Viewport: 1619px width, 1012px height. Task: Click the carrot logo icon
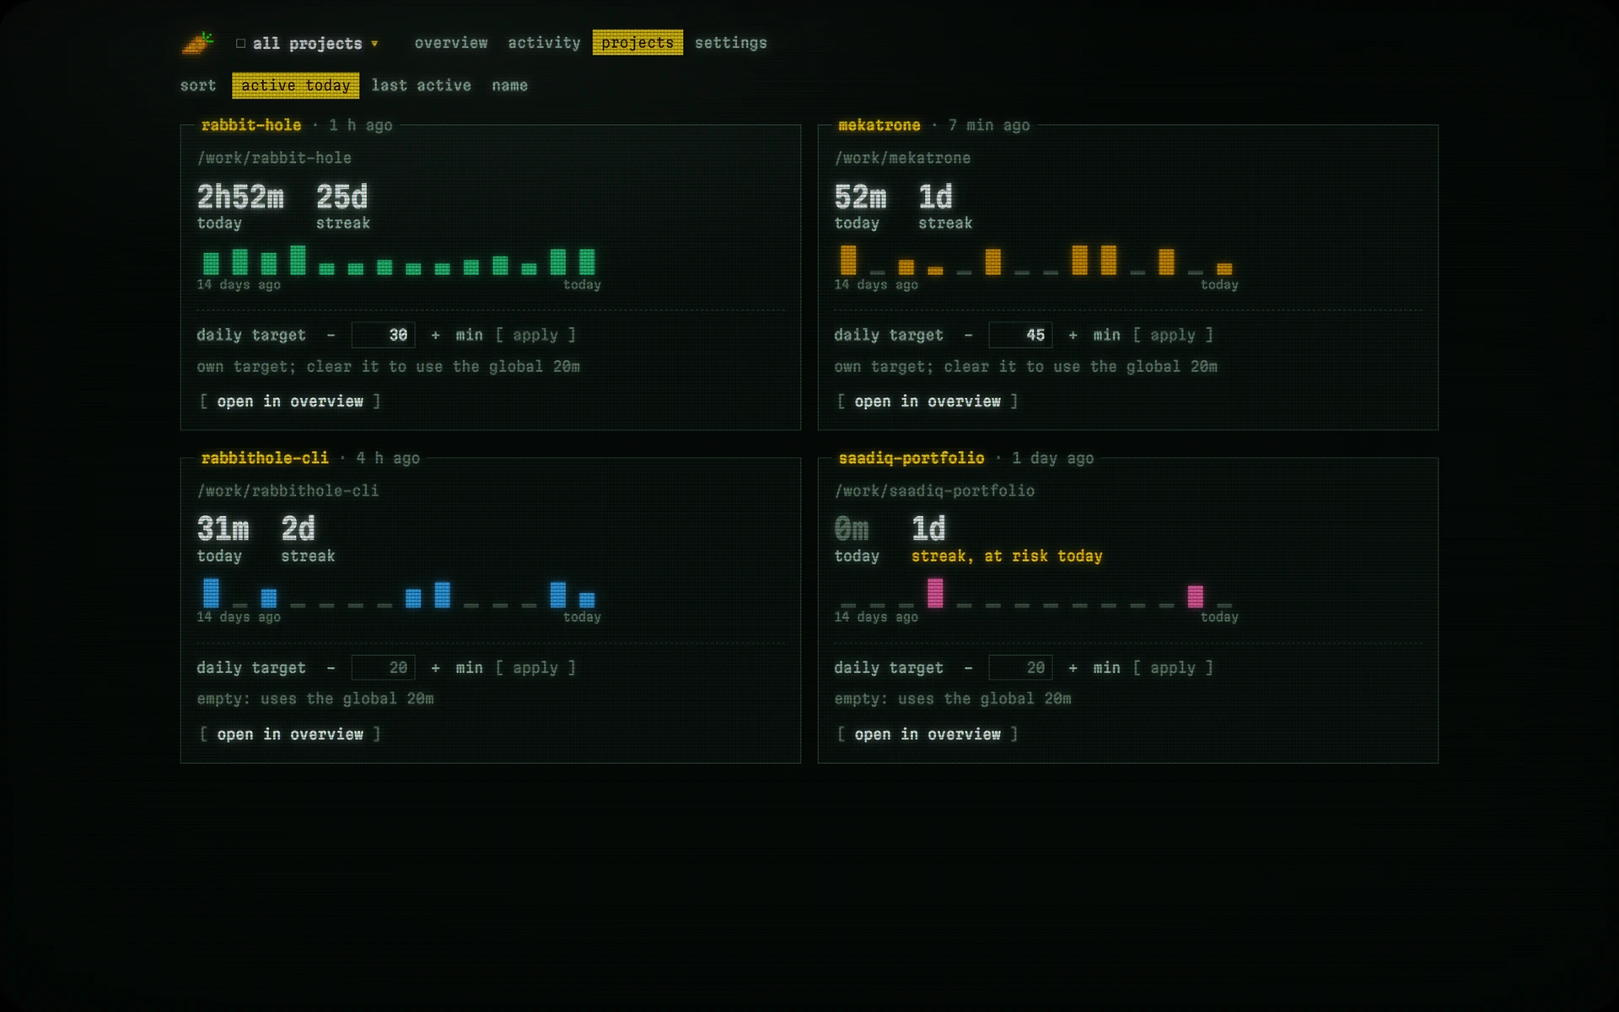pyautogui.click(x=198, y=43)
